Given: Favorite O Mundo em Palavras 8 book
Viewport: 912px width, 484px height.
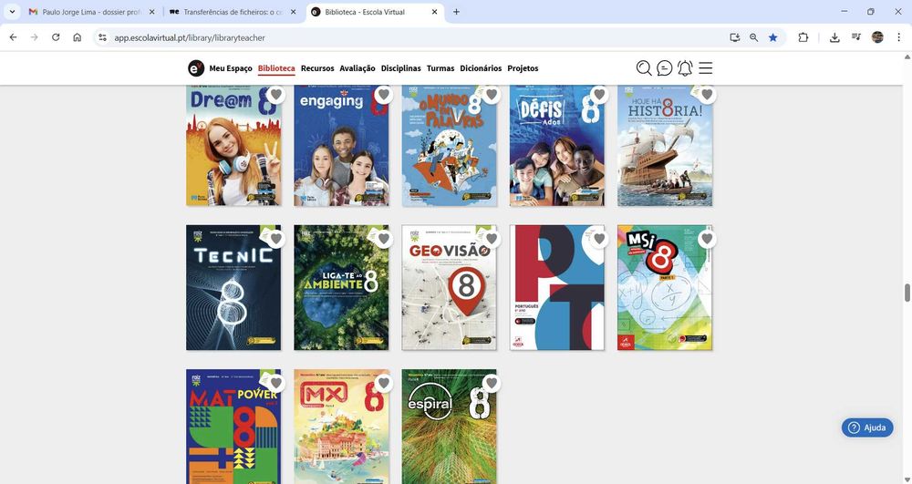Looking at the screenshot, I should click(492, 94).
